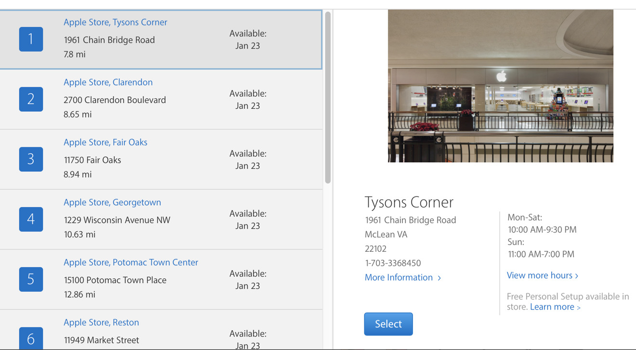The image size is (636, 350).
Task: Click the 8.94 mi distance text
Action: pos(78,174)
